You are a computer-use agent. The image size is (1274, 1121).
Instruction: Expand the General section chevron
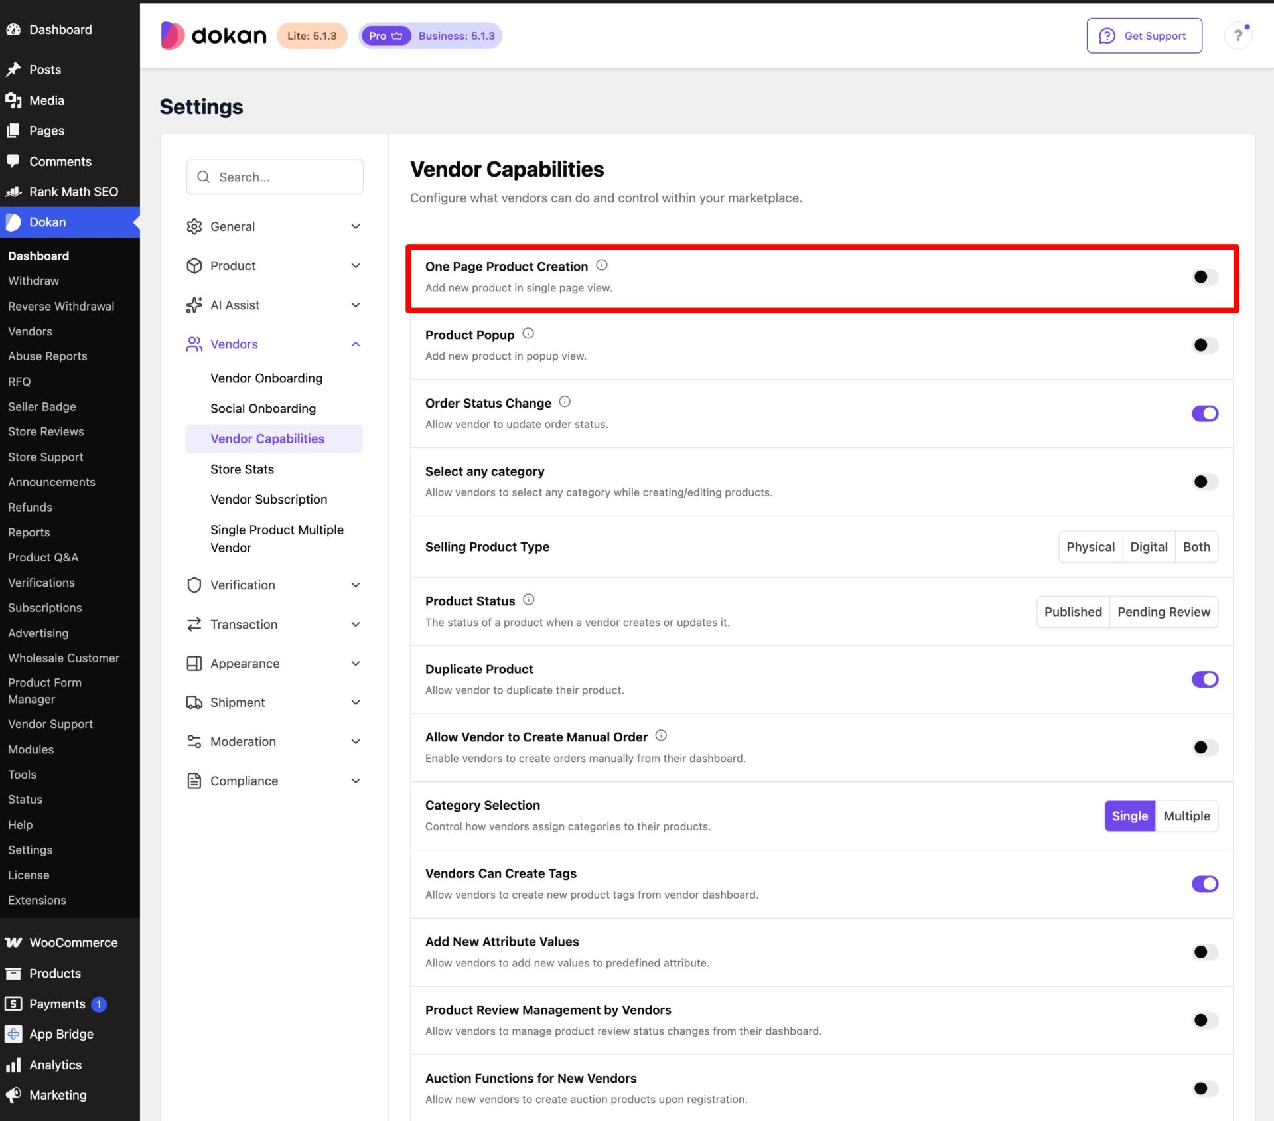[356, 227]
